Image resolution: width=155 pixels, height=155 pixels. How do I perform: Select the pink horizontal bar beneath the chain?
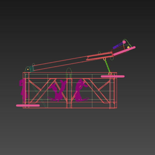(x=113, y=76)
